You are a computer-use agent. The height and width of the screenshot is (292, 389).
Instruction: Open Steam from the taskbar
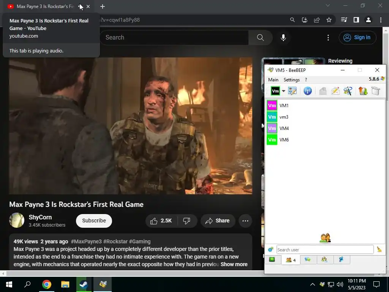click(x=84, y=284)
